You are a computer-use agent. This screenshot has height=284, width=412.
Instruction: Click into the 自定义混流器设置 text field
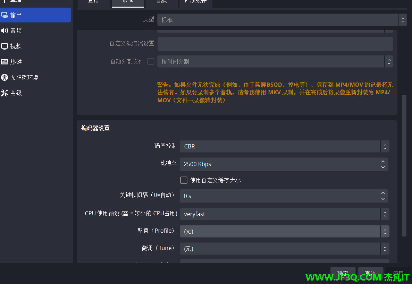tap(275, 44)
